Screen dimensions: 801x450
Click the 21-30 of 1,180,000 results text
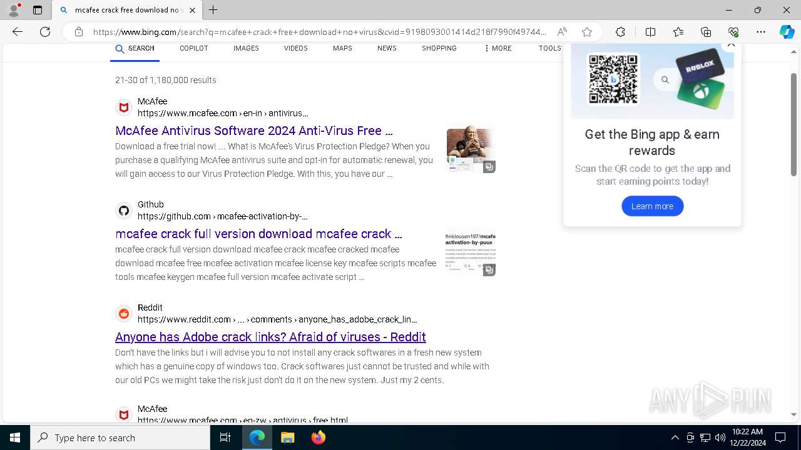tap(166, 80)
